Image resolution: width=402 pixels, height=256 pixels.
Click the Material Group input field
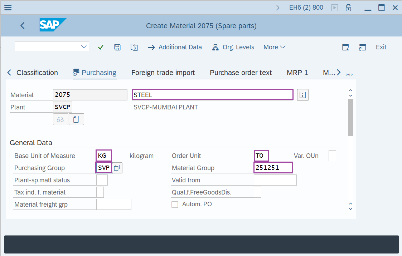pos(273,168)
